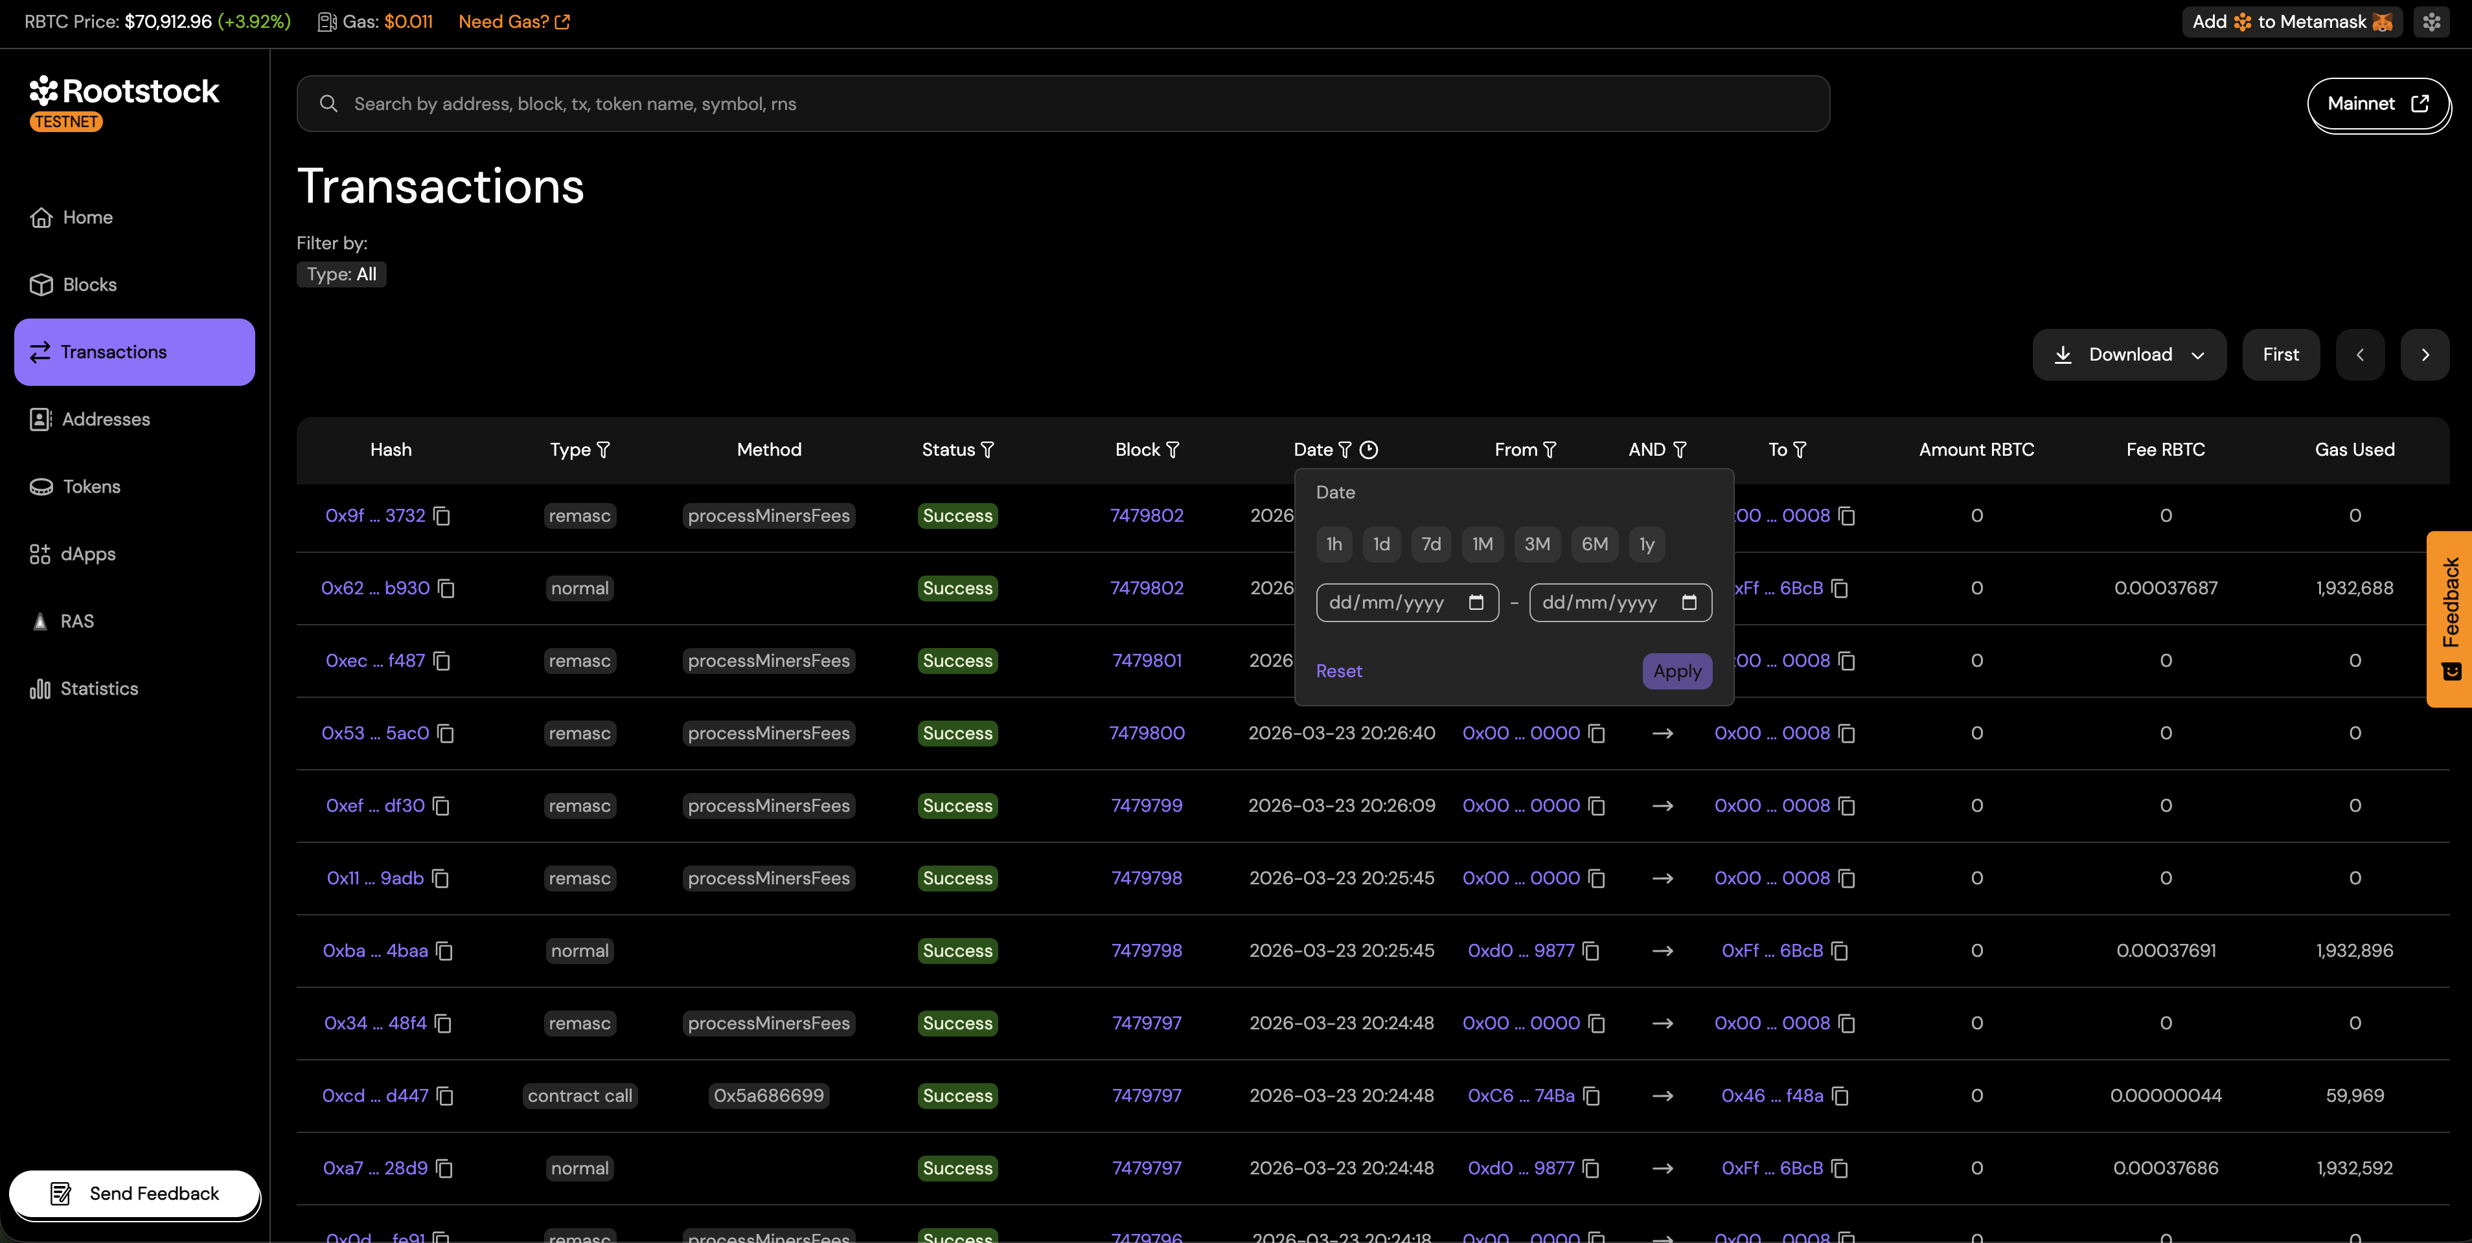Screen dimensions: 2472x1243
Task: Select the 1h quick date range
Action: point(1333,544)
